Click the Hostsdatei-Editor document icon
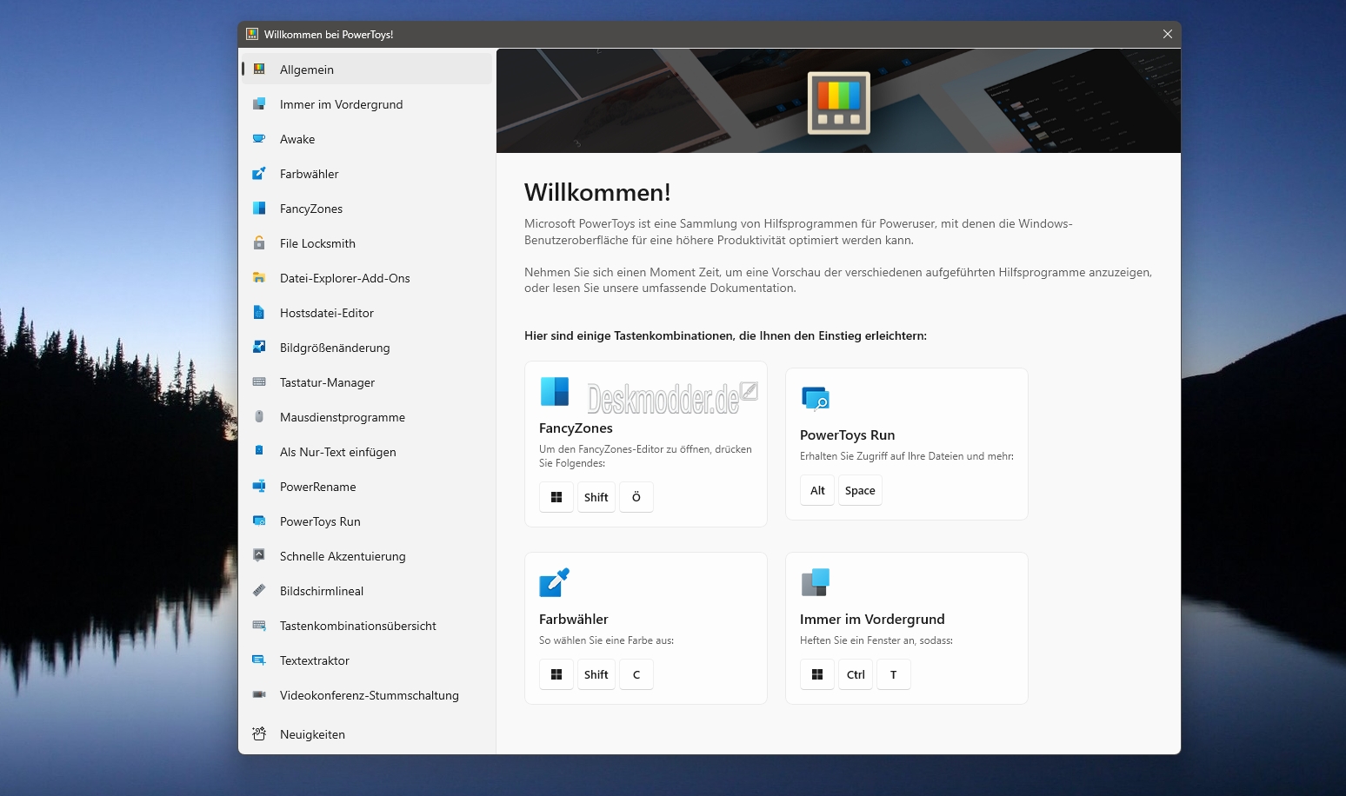The image size is (1346, 796). (x=259, y=312)
